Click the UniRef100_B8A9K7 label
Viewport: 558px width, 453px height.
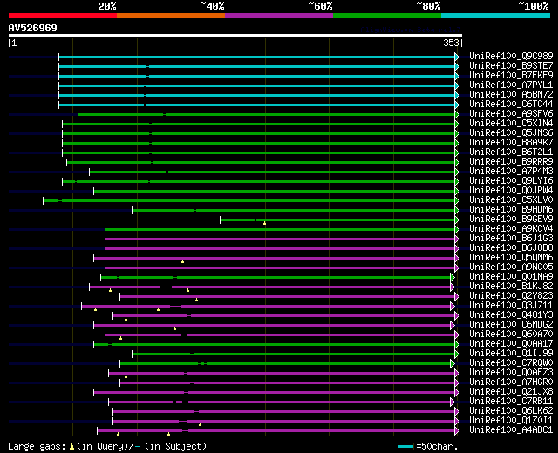coord(511,143)
